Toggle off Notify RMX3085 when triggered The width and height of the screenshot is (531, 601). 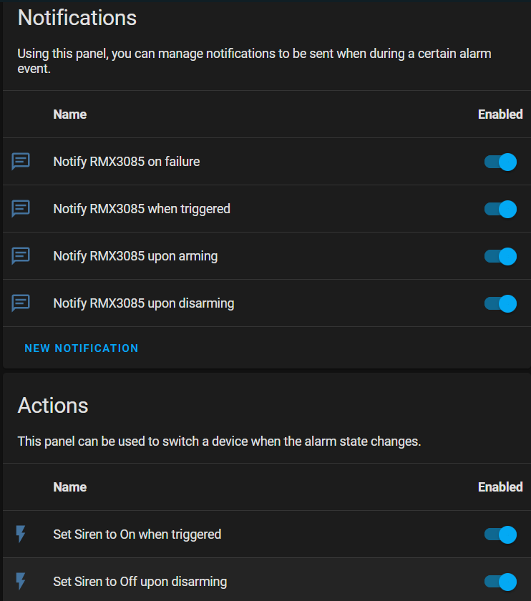(500, 209)
